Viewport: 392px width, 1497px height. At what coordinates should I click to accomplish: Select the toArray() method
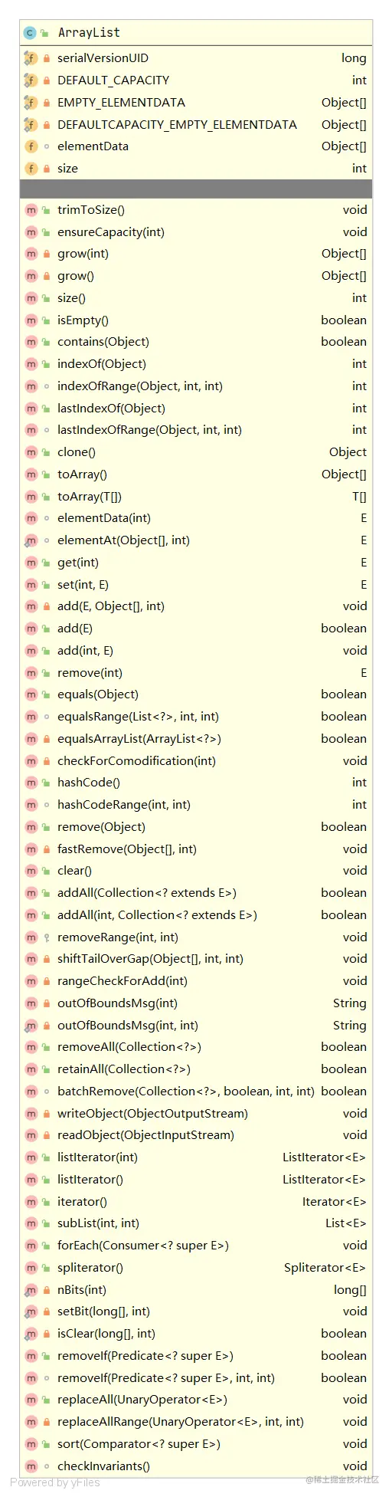[82, 474]
